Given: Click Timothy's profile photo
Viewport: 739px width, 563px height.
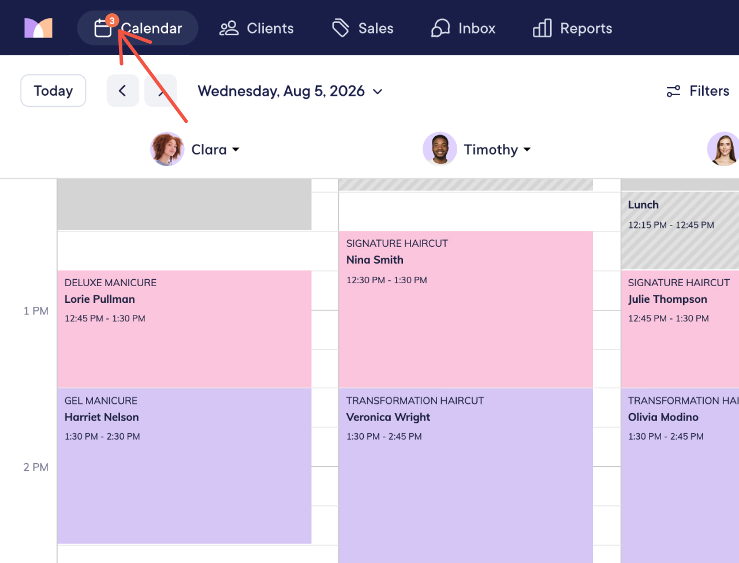Looking at the screenshot, I should tap(440, 149).
